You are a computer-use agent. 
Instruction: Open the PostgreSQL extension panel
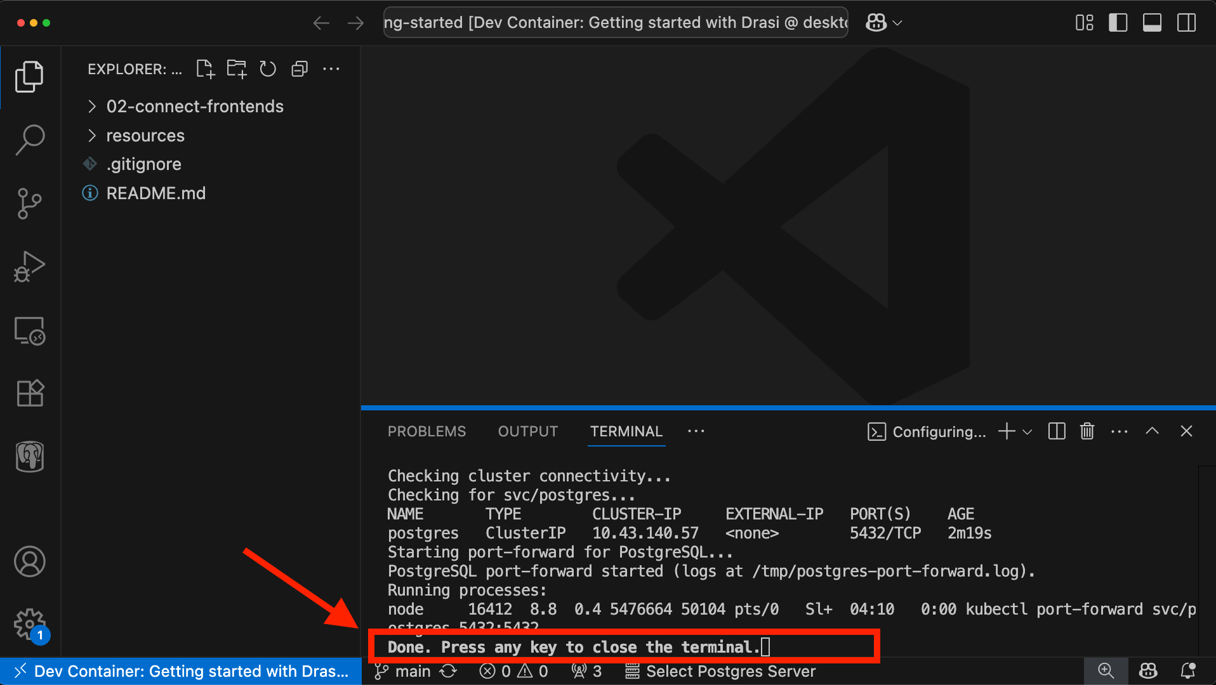coord(29,457)
